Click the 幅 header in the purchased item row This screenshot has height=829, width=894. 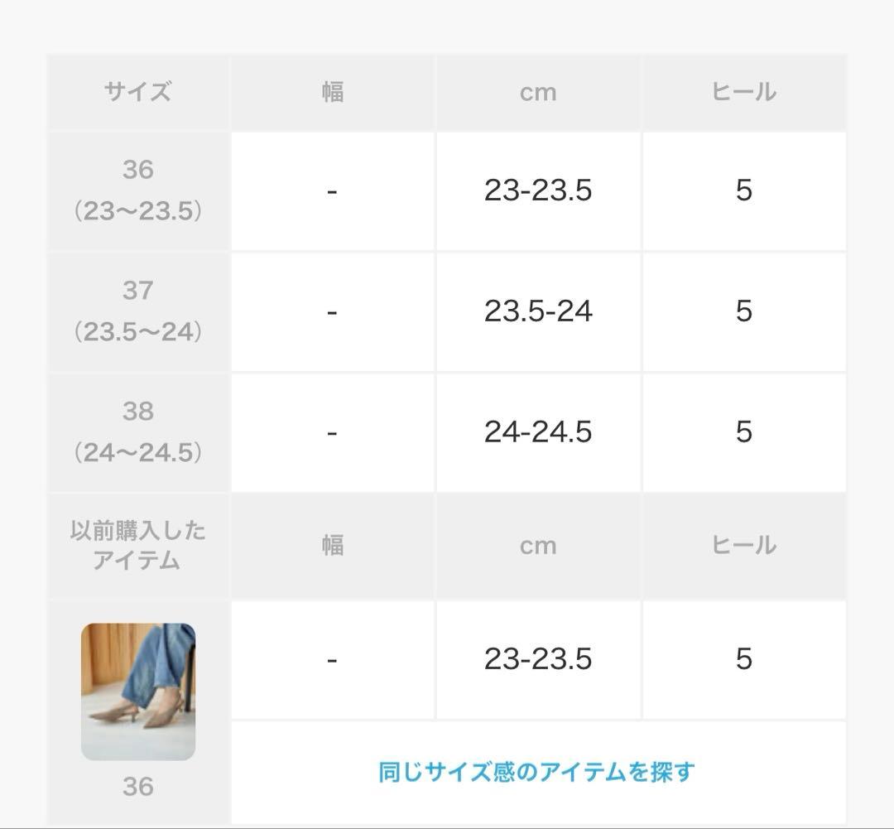pos(332,545)
